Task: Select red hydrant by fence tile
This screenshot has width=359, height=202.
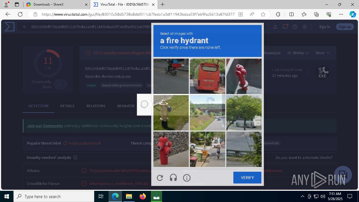Action: 244,76
